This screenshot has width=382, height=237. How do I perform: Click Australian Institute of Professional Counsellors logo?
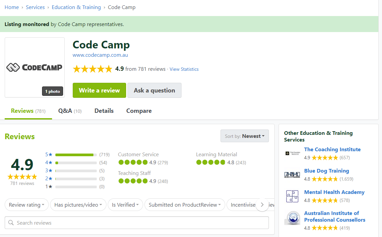coord(292,218)
